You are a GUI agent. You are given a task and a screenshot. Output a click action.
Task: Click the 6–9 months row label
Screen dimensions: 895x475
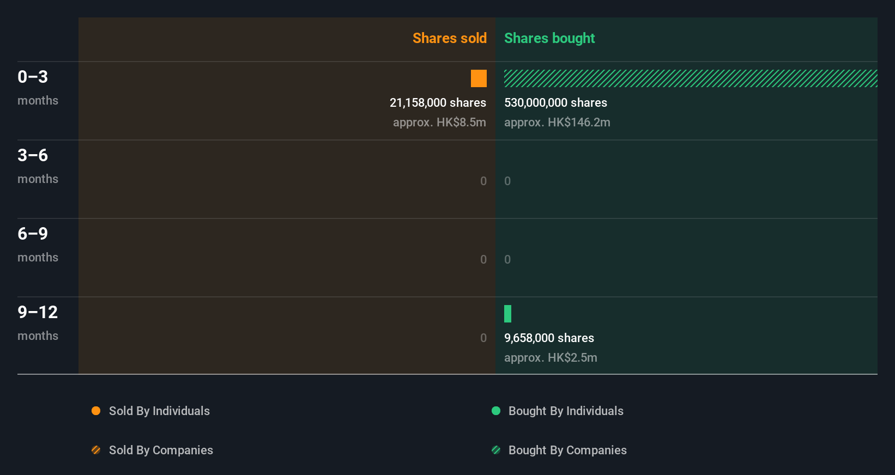pos(38,245)
